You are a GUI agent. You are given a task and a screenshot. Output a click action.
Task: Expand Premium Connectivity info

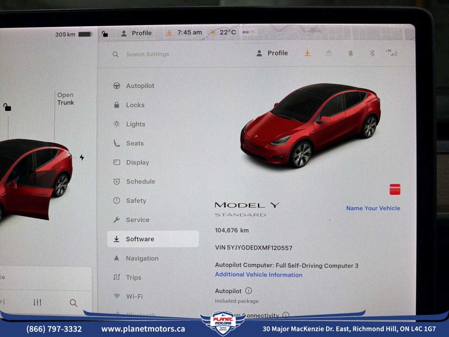point(286,315)
